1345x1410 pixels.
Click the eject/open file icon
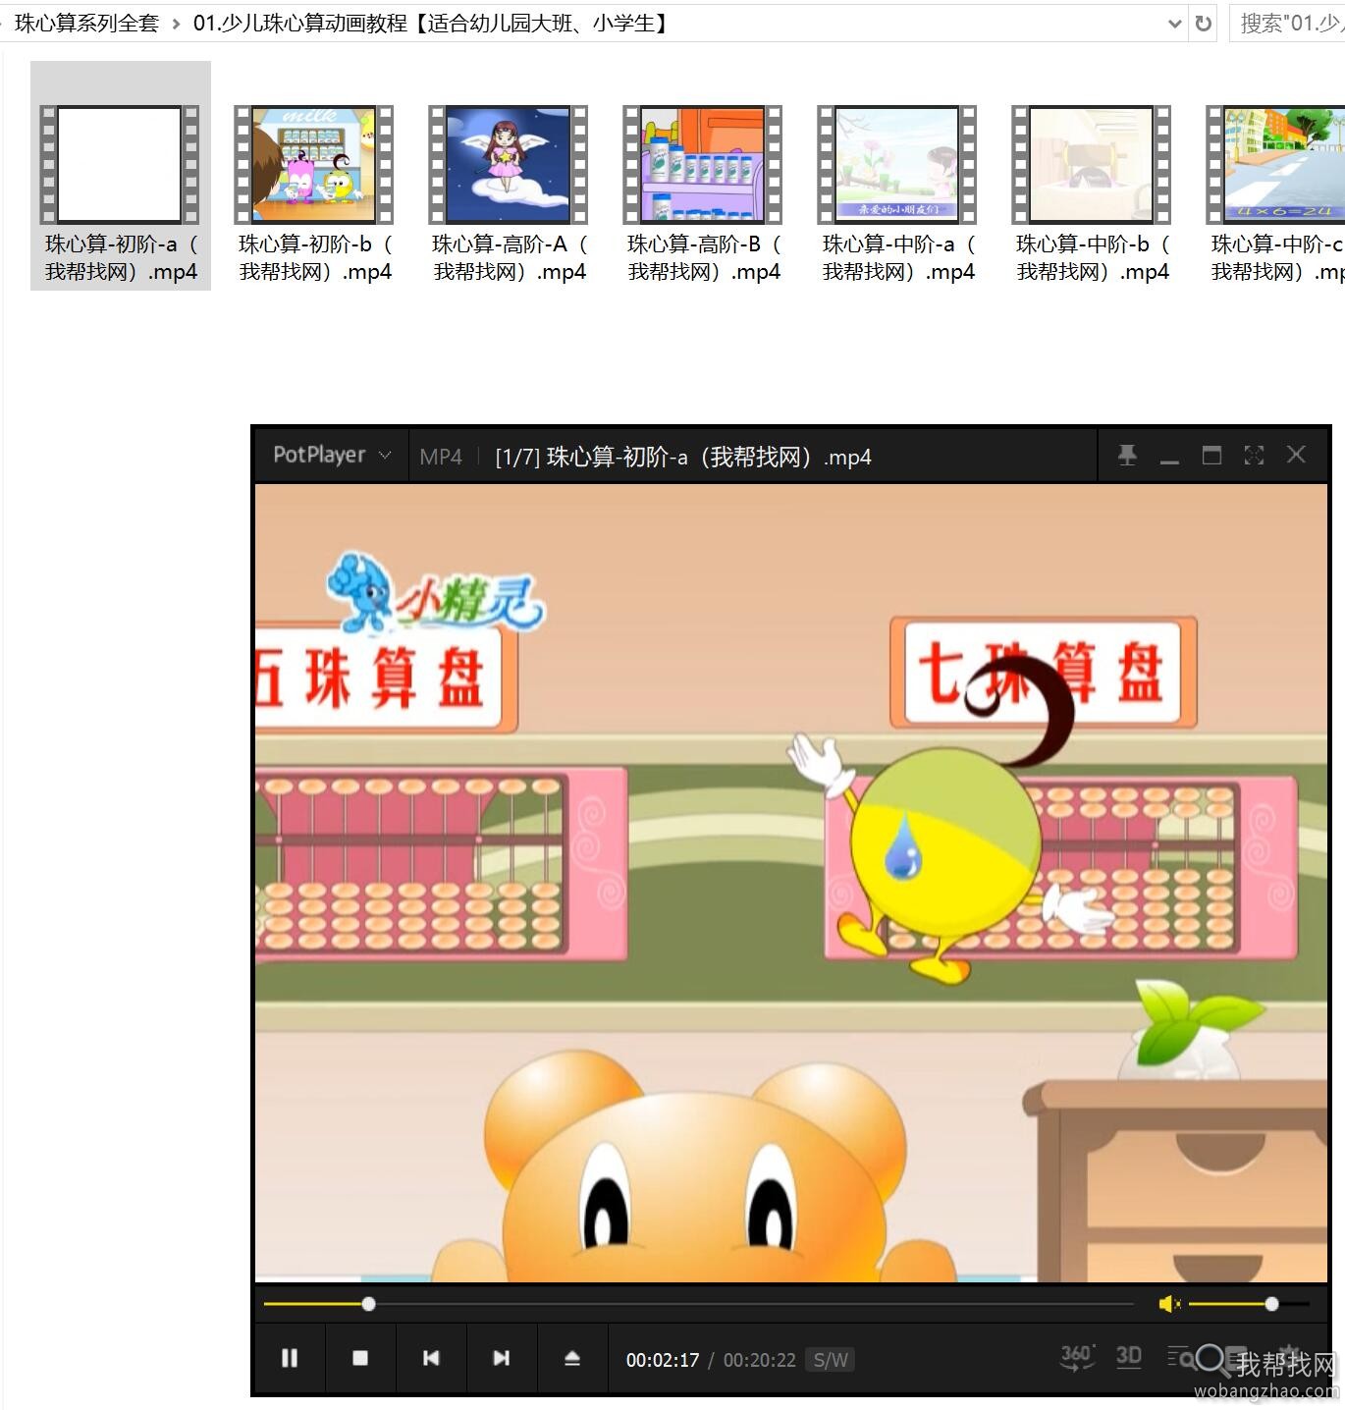(572, 1358)
